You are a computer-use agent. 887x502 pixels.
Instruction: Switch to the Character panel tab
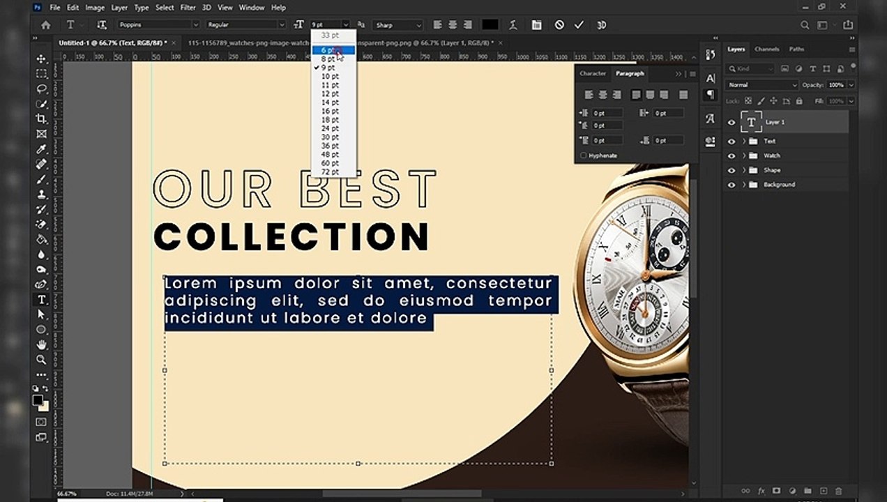(x=593, y=73)
